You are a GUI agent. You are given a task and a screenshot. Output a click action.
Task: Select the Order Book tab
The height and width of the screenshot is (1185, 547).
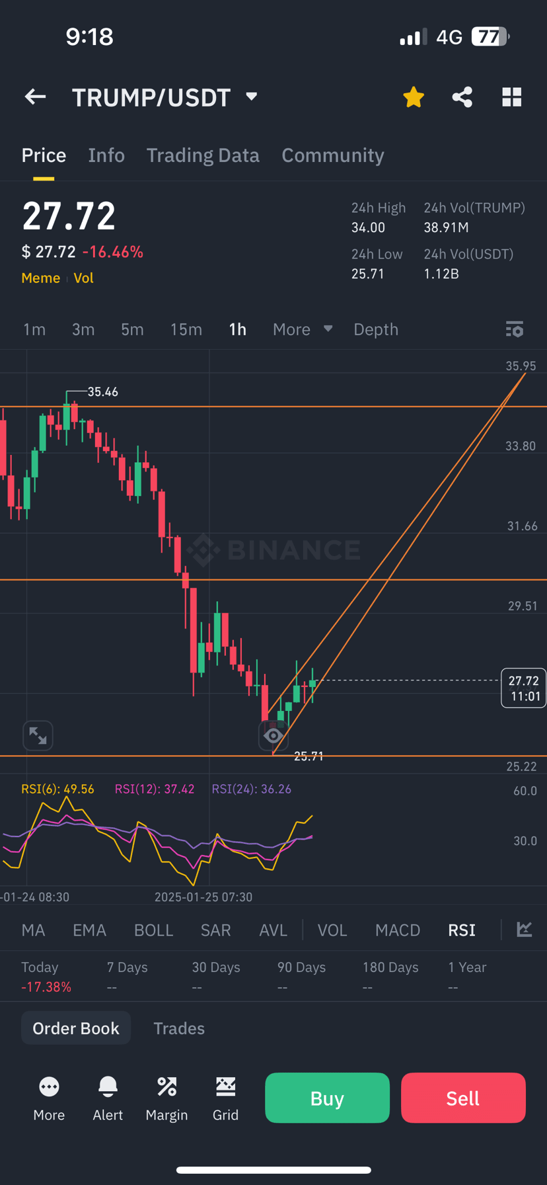click(x=76, y=1028)
